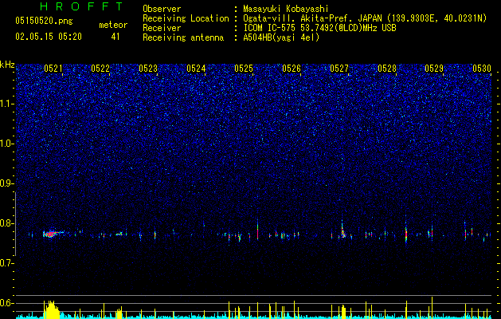Click the large yellow intensity peak near 0521
Viewport: 501px width, 319px height.
(51, 309)
